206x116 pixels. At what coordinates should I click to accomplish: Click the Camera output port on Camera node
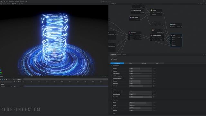[181, 27]
